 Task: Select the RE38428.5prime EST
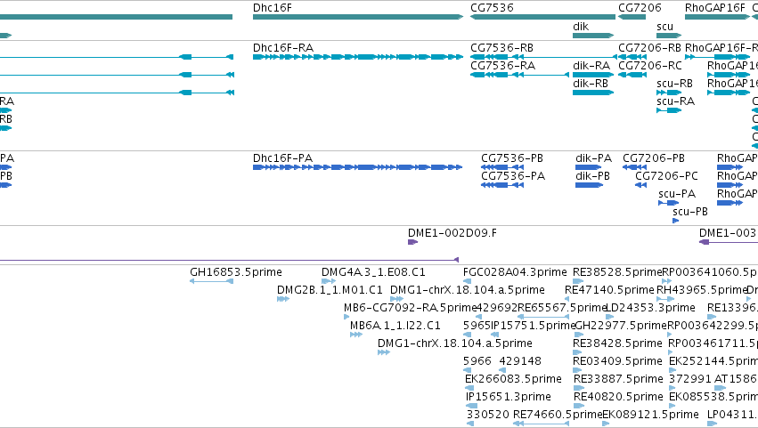(x=577, y=352)
